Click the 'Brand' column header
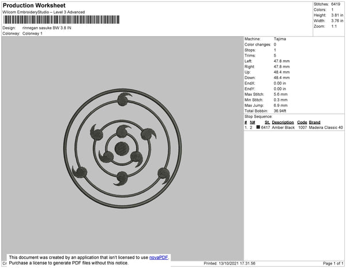 pos(314,122)
